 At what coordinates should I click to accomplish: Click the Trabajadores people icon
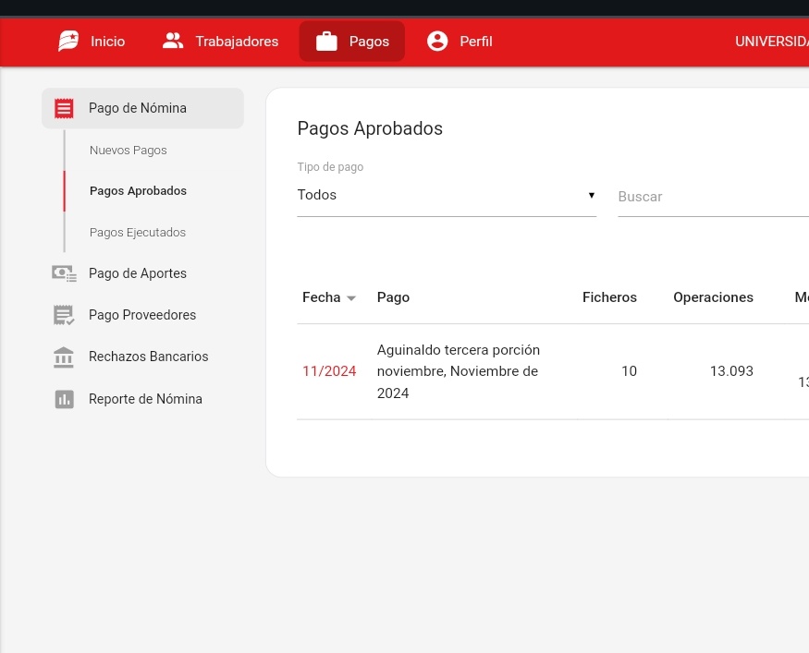[x=173, y=41]
